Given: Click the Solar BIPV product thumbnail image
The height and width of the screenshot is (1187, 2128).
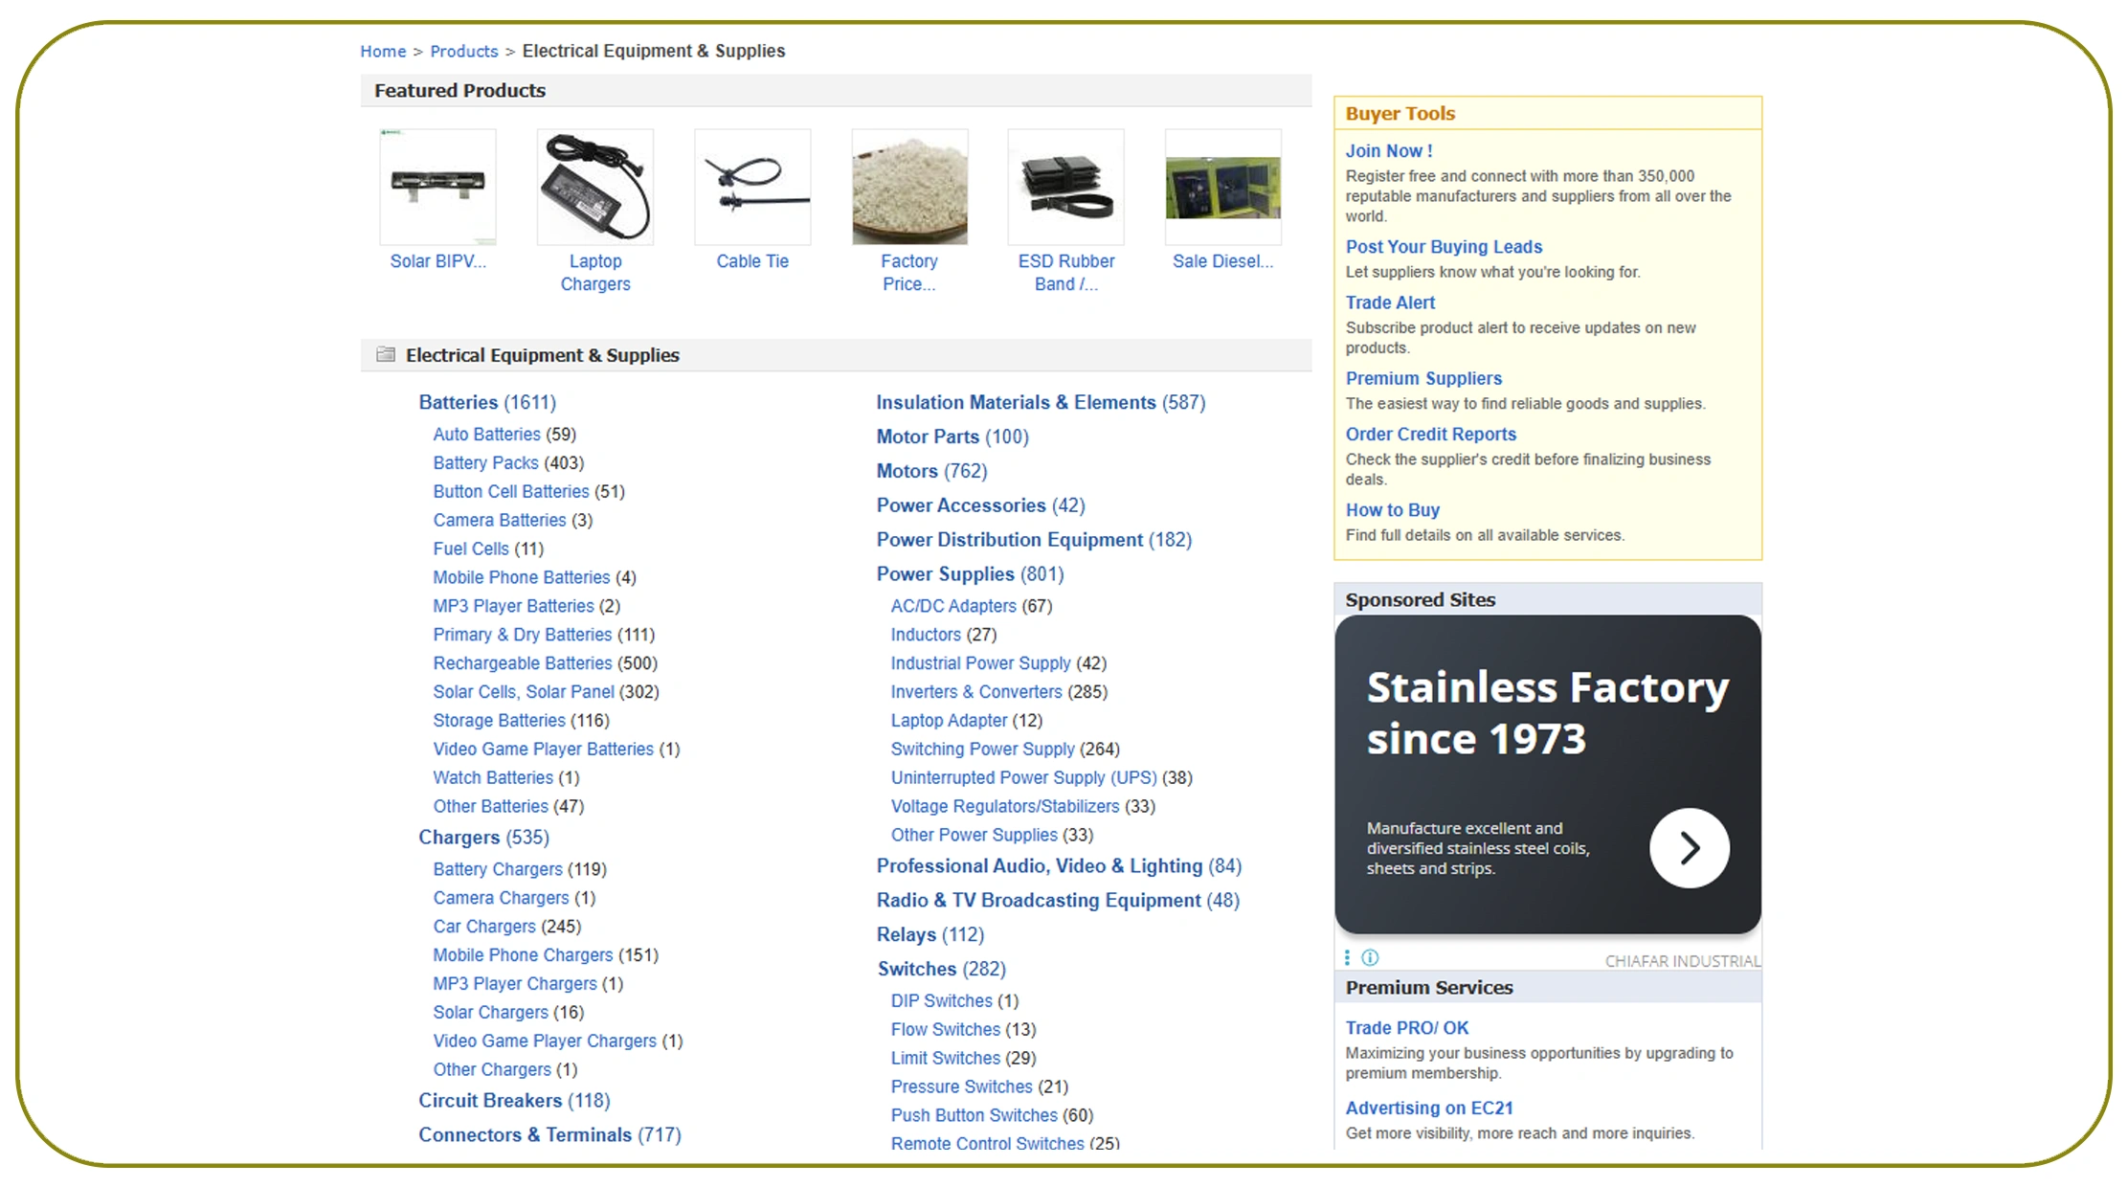Looking at the screenshot, I should point(437,187).
